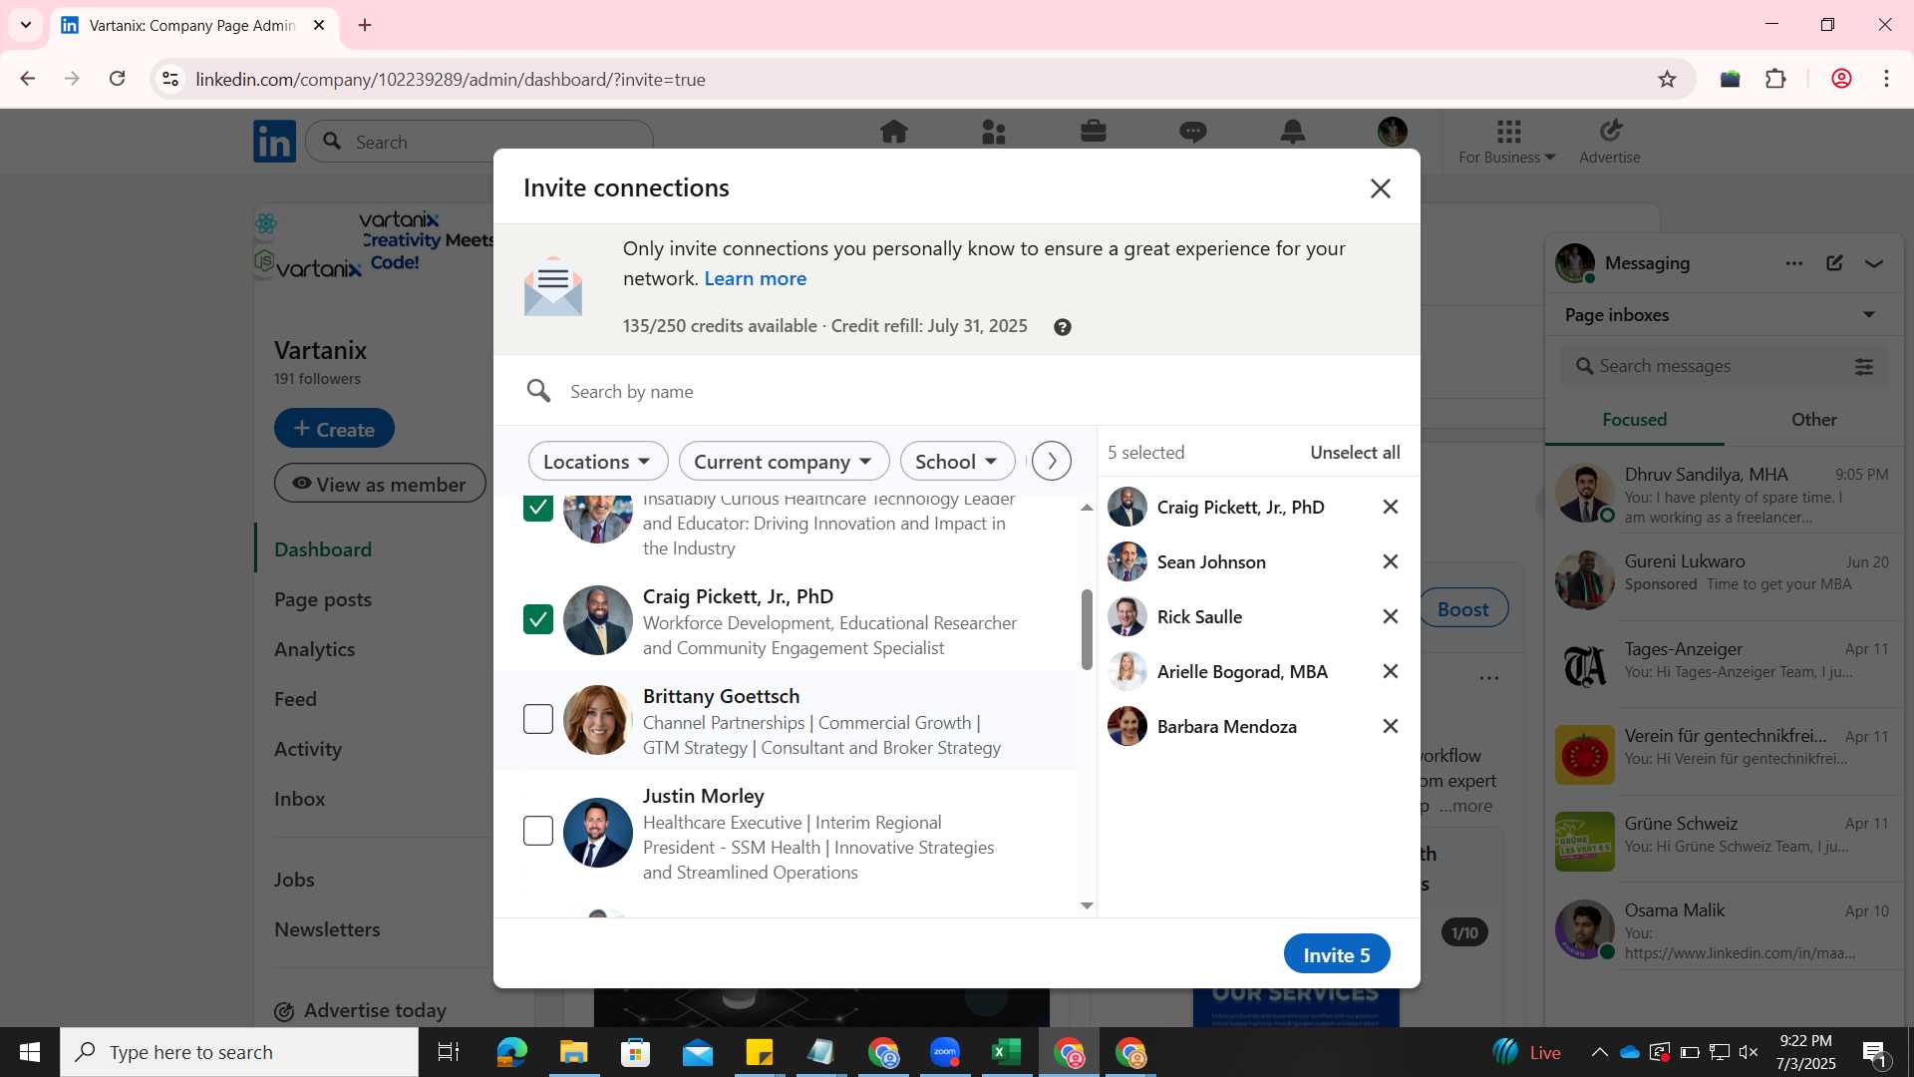
Task: Click View as member button
Action: coord(380,484)
